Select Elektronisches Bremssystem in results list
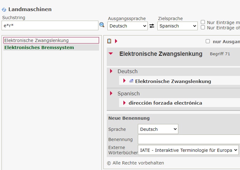Image resolution: width=240 pixels, height=170 pixels. tap(39, 48)
